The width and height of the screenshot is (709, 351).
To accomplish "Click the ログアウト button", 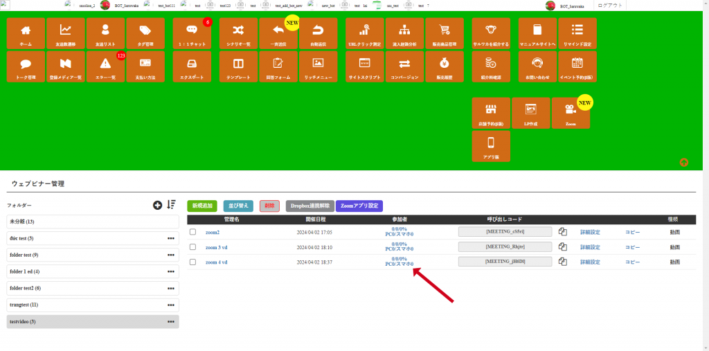I will tap(609, 6).
